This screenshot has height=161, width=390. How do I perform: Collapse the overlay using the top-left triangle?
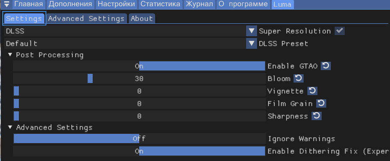[x=7, y=4]
